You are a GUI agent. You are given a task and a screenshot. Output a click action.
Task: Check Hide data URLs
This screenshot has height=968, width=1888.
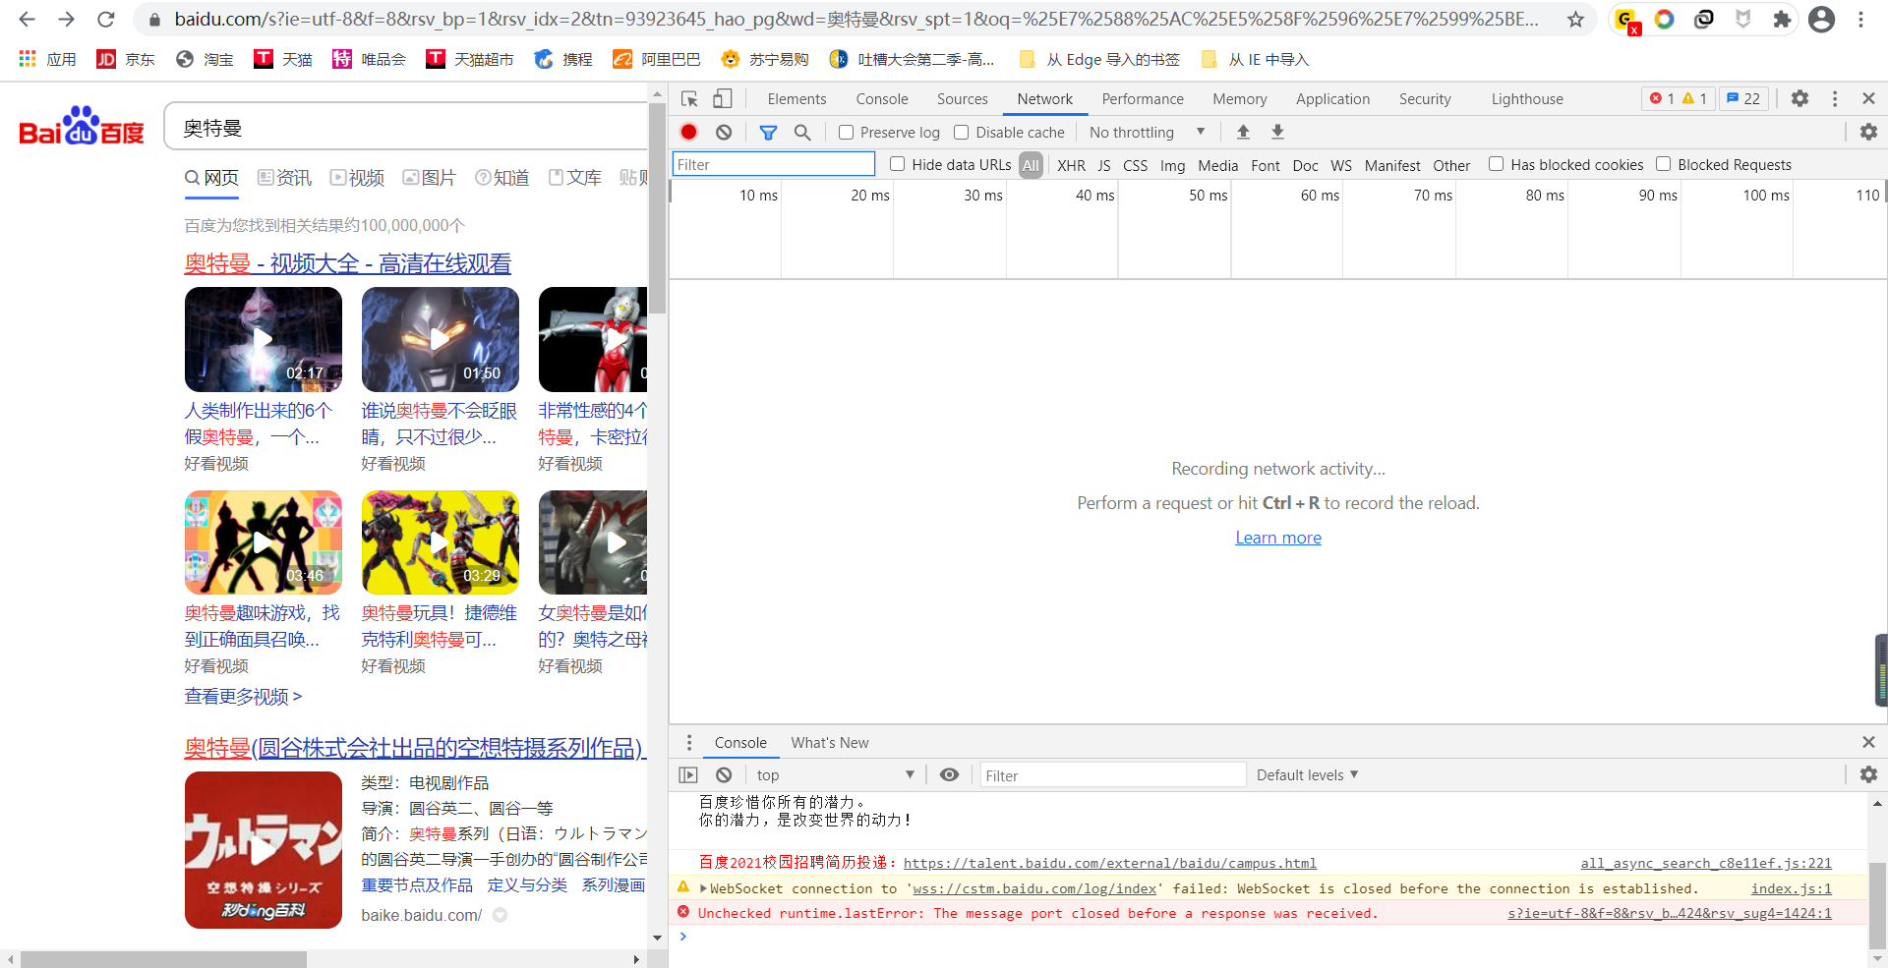pos(897,164)
